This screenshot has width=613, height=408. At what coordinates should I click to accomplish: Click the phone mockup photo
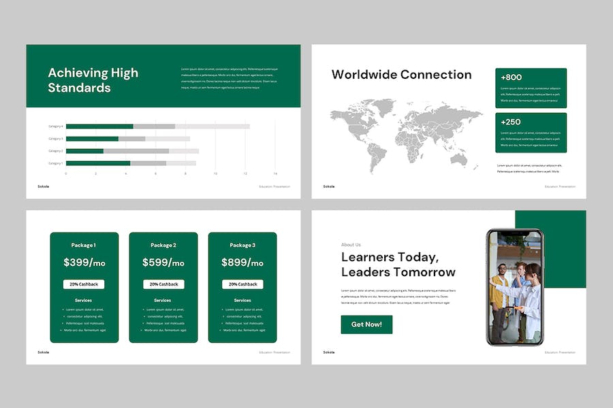pos(514,287)
